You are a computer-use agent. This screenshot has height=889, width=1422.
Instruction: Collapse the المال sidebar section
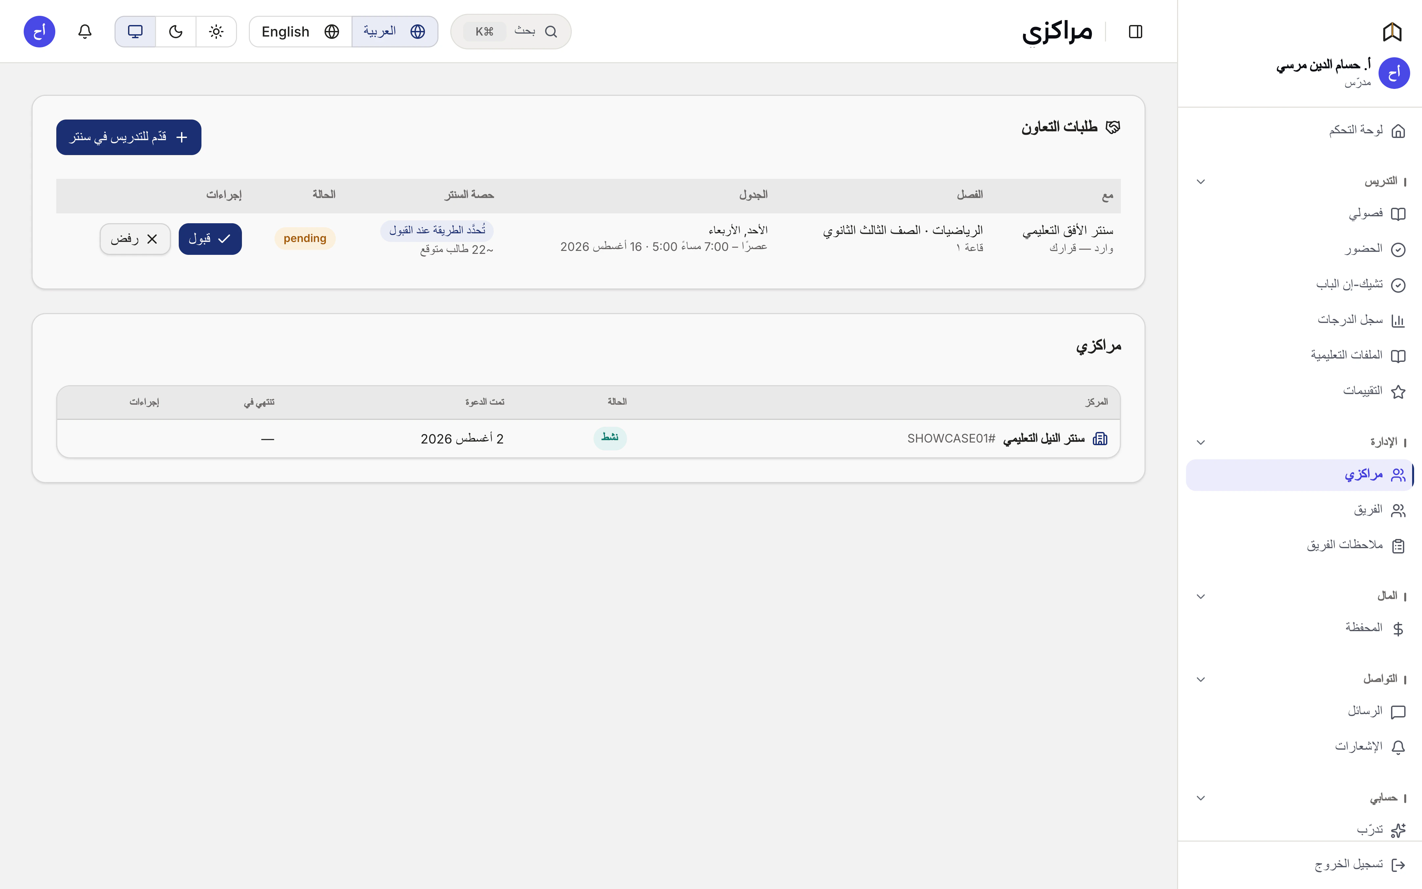coord(1200,596)
